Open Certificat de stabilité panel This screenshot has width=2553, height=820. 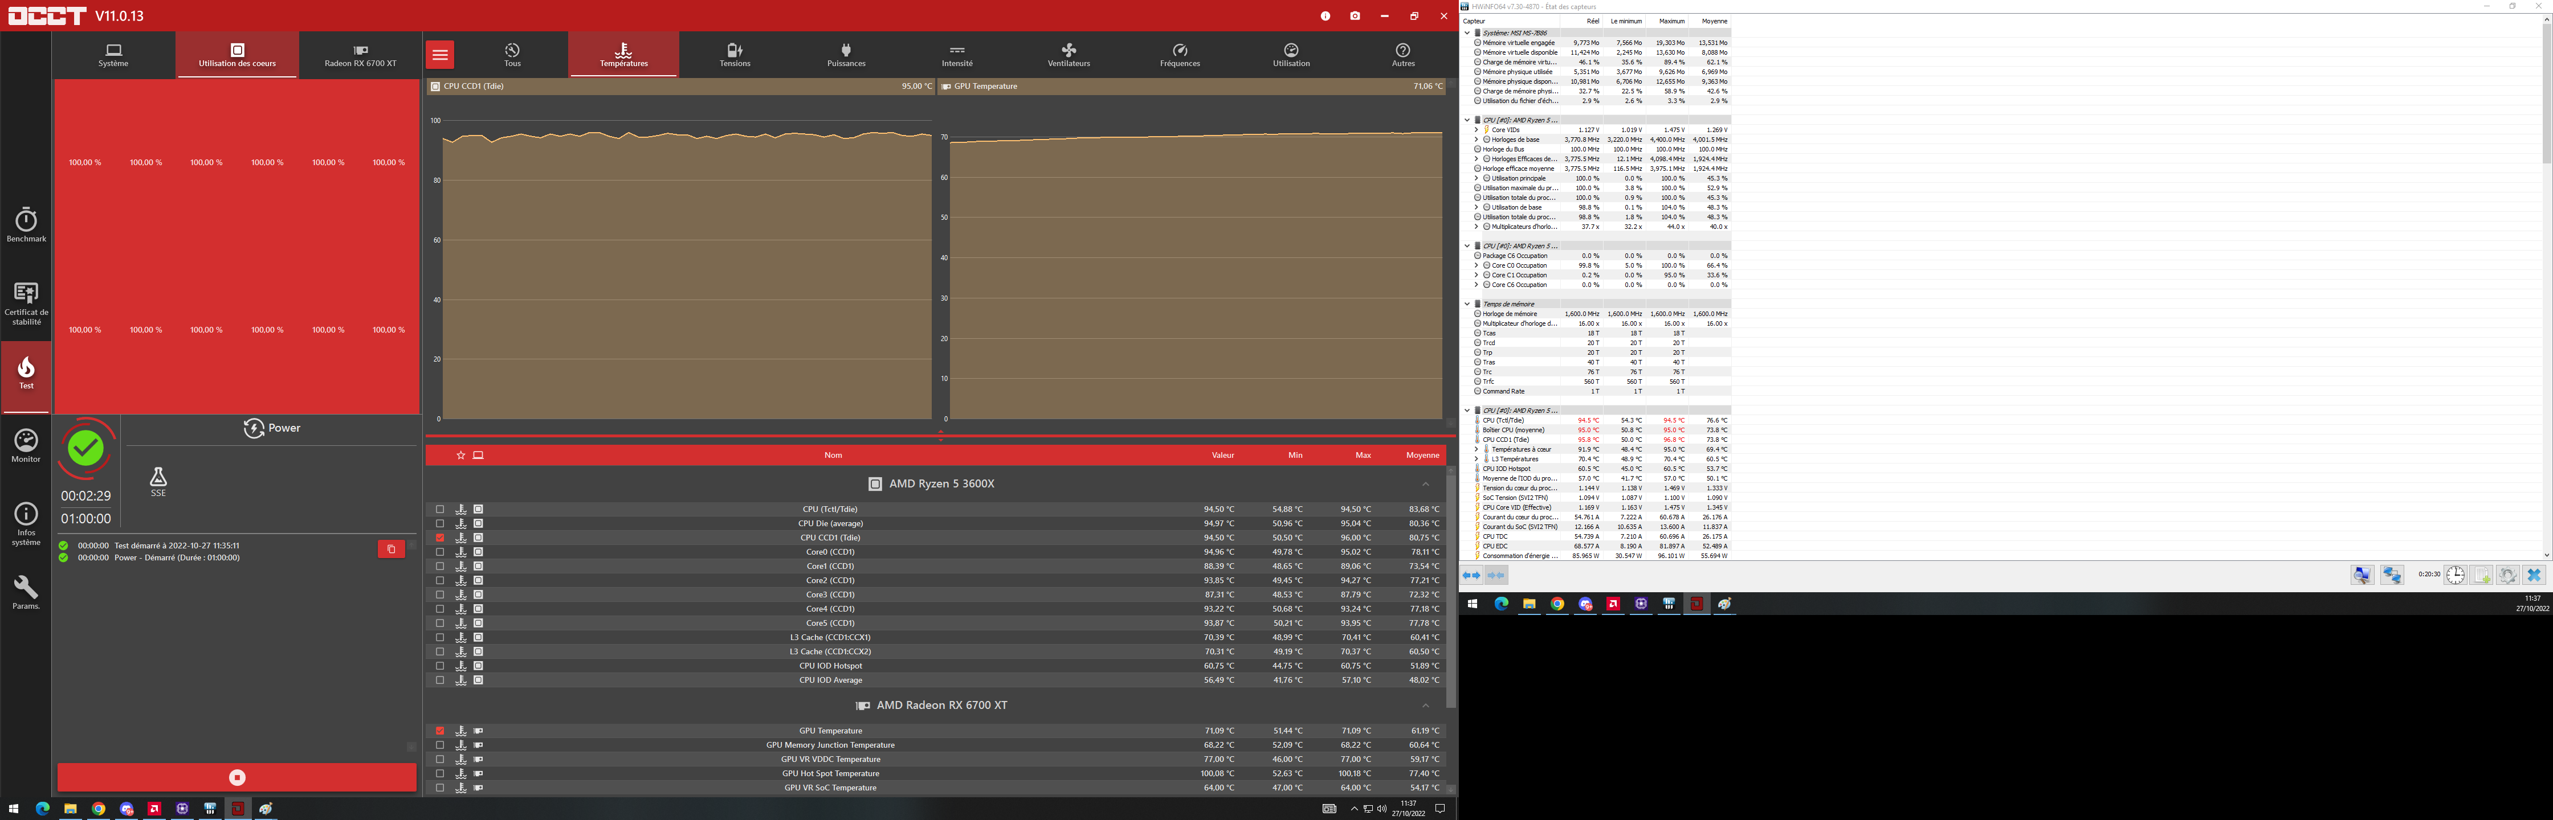26,302
